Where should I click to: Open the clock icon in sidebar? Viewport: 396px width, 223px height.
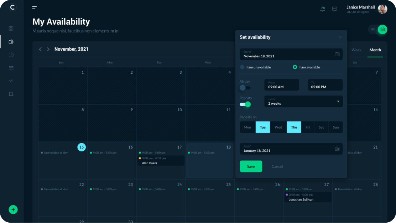(11, 55)
